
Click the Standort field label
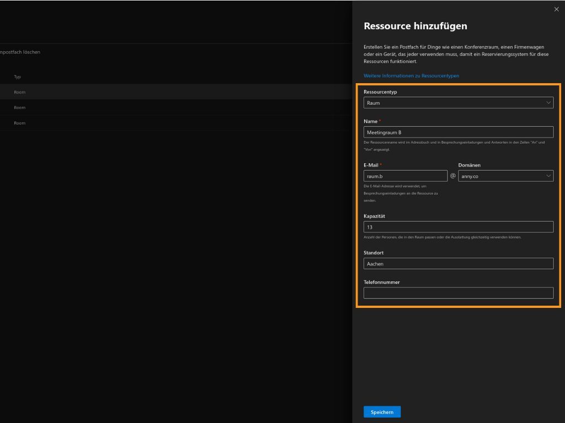pos(374,253)
